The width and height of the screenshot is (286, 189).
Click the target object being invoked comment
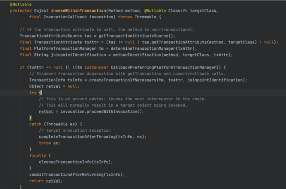pos(113,105)
